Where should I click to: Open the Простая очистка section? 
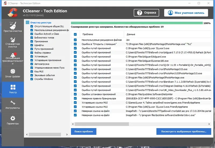[x=13, y=27]
